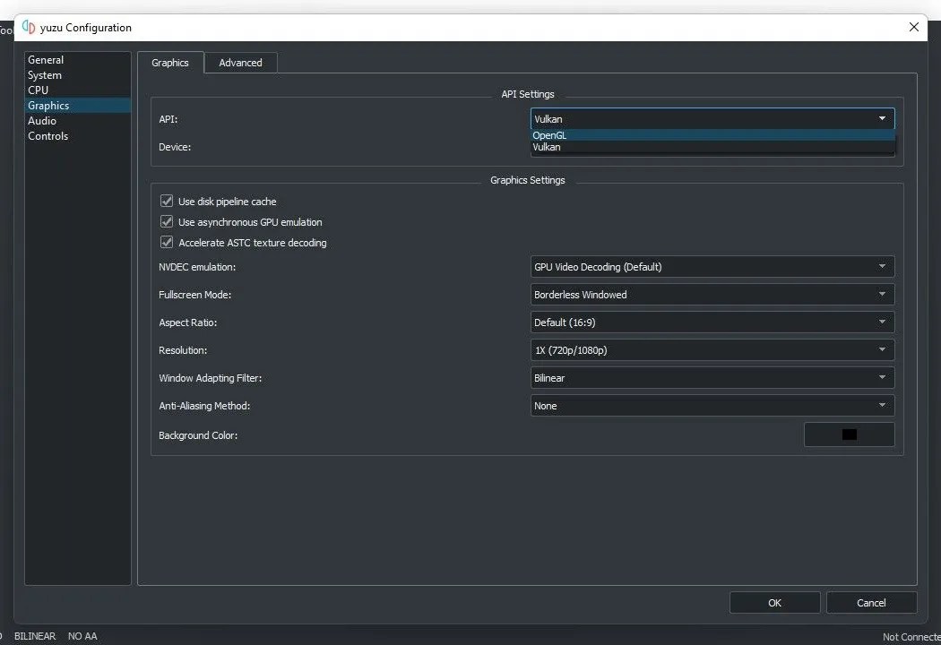Screen dimensions: 941x645
Task: Open the NVDEC emulation dropdown
Action: (x=711, y=266)
